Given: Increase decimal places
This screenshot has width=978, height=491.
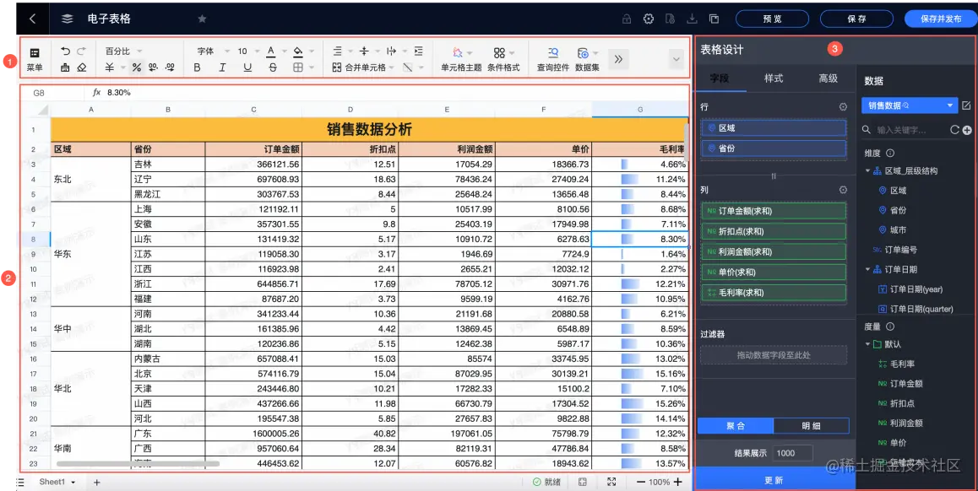Looking at the screenshot, I should (170, 67).
